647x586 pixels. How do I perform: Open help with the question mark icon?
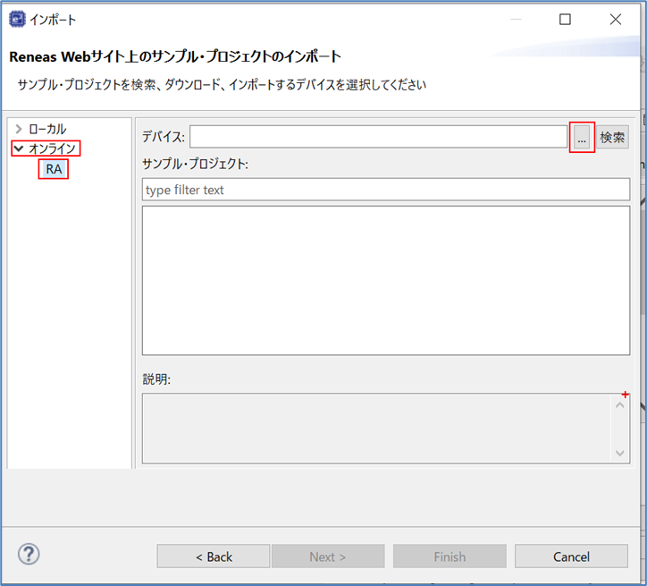click(29, 554)
